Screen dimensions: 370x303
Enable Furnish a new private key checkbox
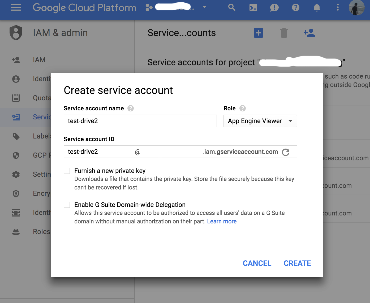click(x=67, y=171)
